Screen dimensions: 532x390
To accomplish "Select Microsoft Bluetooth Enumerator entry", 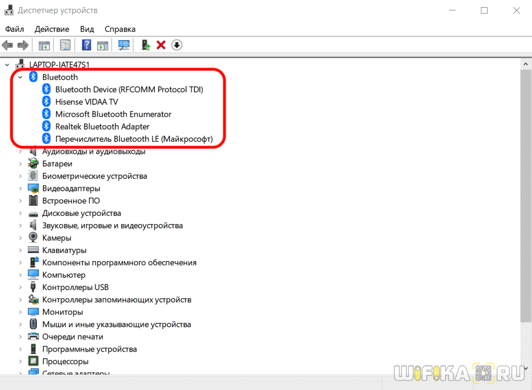I will (113, 114).
